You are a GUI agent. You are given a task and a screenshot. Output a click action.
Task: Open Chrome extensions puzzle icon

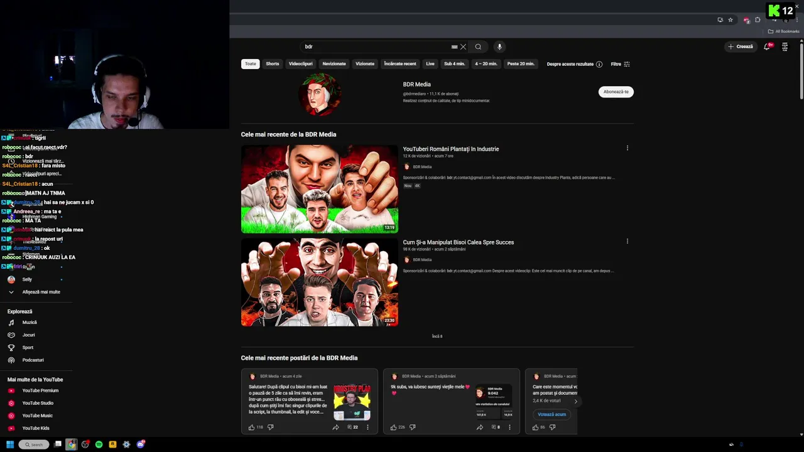pyautogui.click(x=758, y=19)
